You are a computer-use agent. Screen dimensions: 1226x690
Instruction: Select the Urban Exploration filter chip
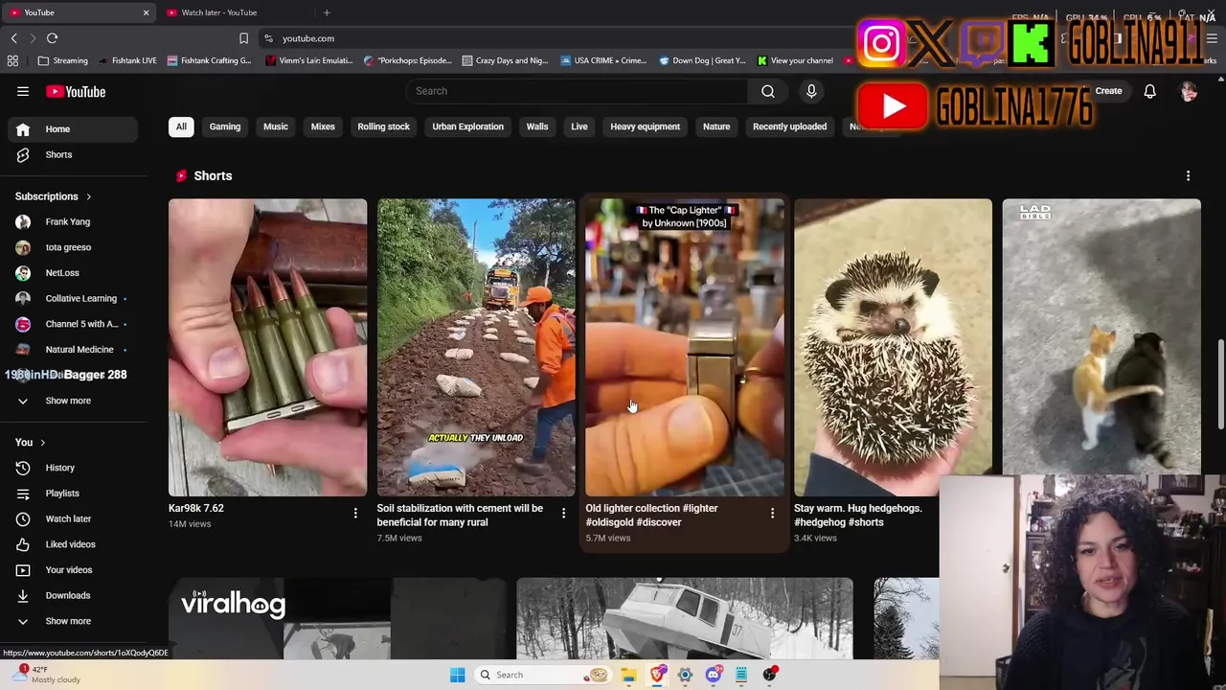click(467, 126)
